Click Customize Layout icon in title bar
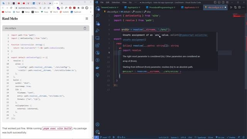247x139 pixels. (x=227, y=2)
